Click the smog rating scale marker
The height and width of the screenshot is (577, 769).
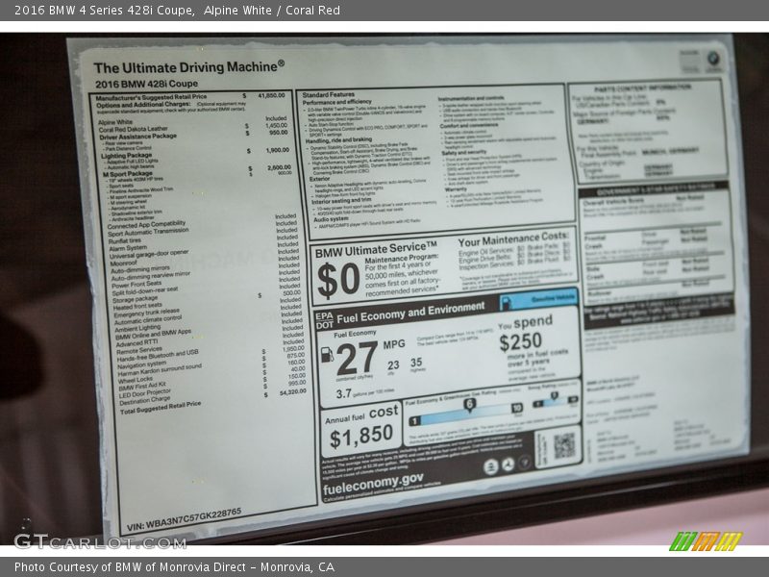pyautogui.click(x=555, y=397)
